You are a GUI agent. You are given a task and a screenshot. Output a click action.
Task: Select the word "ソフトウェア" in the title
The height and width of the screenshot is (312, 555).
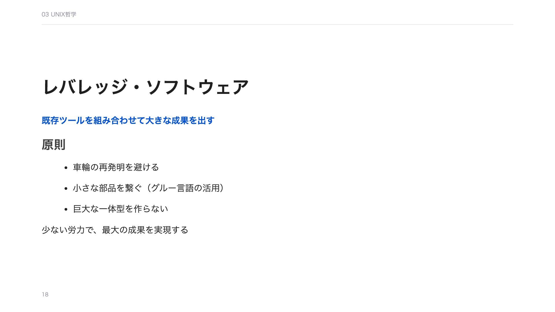pos(197,87)
